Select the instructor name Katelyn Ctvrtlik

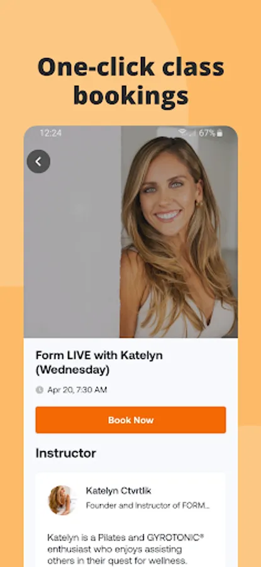click(118, 491)
